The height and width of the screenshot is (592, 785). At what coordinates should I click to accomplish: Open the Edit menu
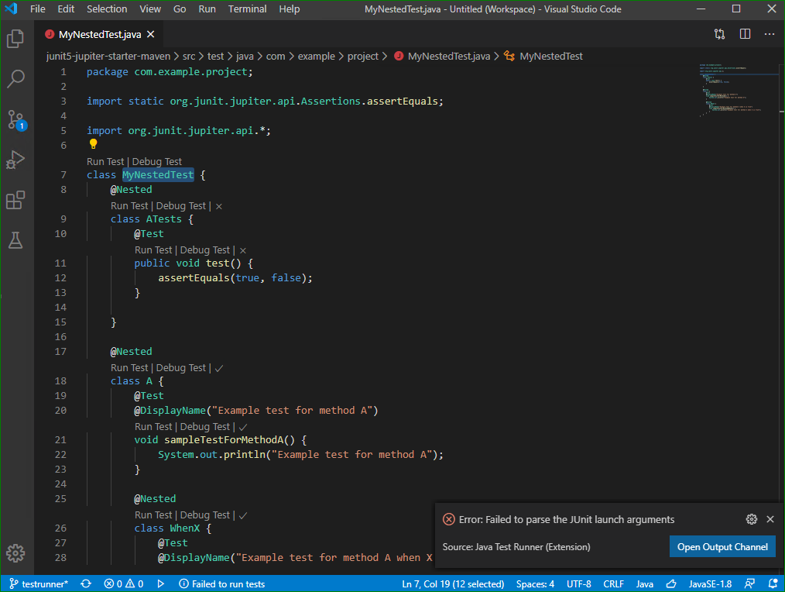click(x=66, y=9)
